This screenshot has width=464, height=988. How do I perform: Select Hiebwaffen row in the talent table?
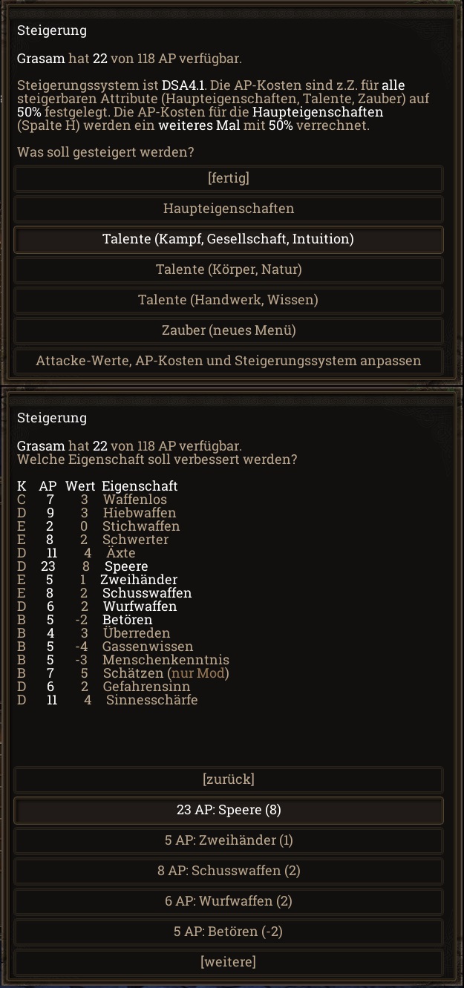tap(140, 513)
